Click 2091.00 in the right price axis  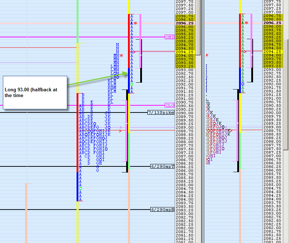click(272, 98)
